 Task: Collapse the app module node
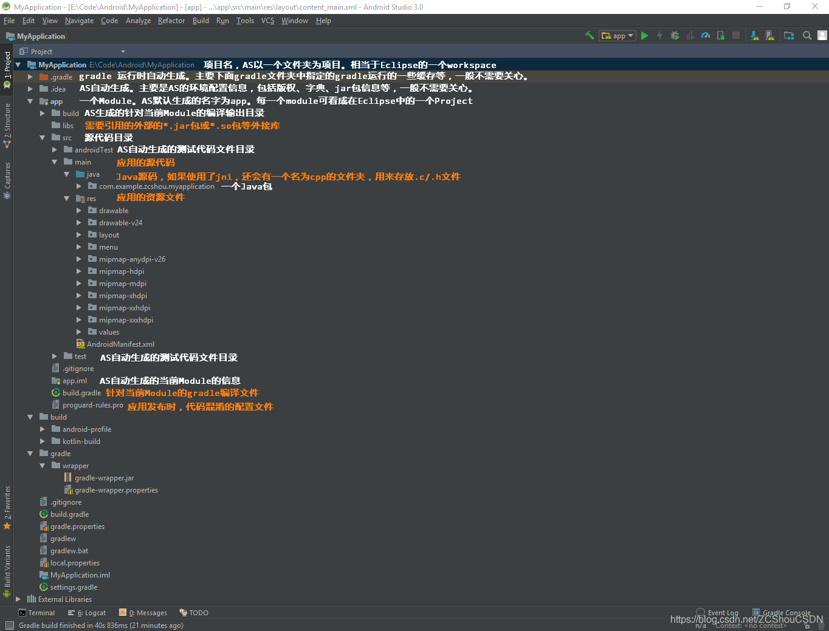(x=30, y=101)
